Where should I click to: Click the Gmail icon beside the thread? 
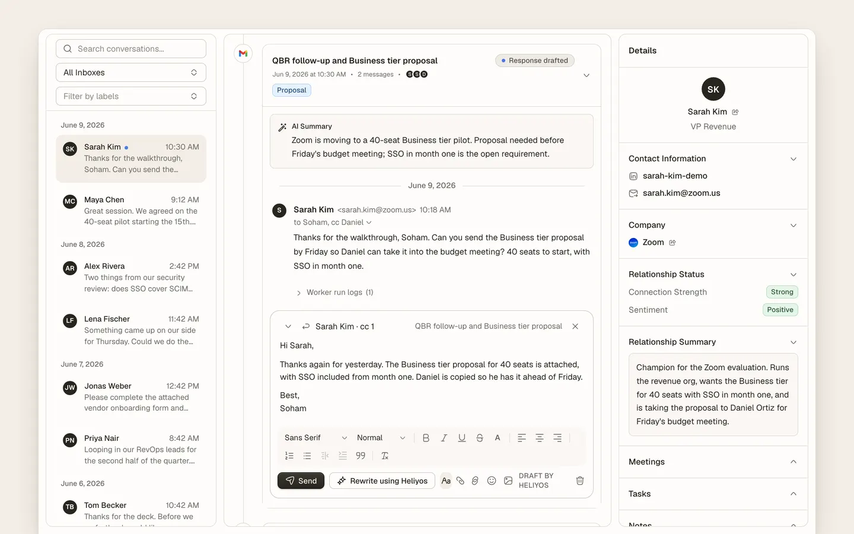click(243, 53)
